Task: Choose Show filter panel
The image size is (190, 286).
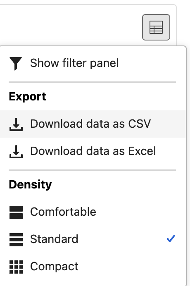Action: [x=93, y=63]
